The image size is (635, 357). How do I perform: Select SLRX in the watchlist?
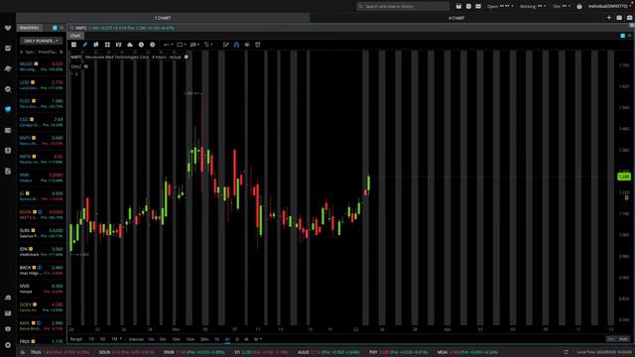click(42, 233)
